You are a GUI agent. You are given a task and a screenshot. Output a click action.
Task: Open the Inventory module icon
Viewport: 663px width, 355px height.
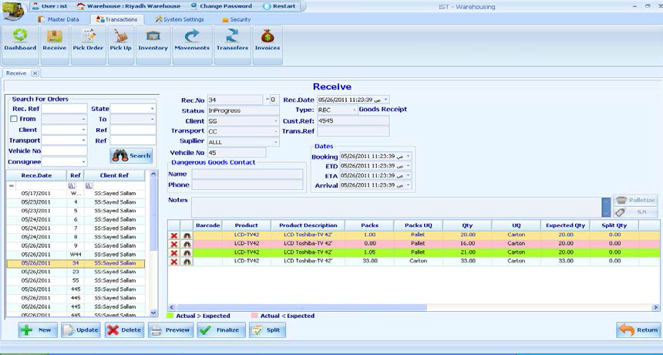[x=153, y=40]
